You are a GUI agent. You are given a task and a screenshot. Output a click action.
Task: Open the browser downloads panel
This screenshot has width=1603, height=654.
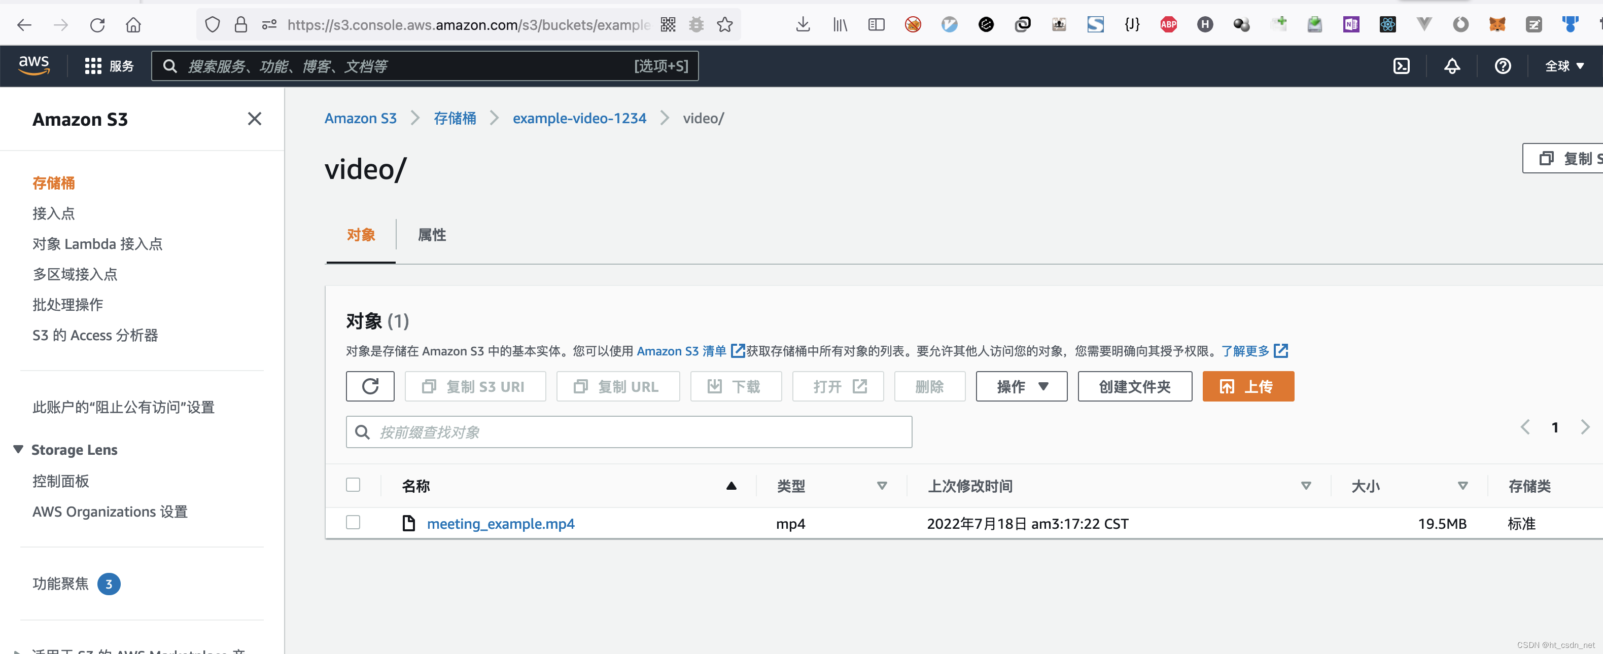point(803,25)
